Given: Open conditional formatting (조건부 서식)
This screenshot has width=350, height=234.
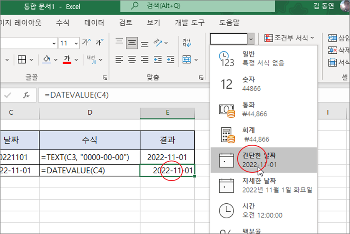Looking at the screenshot, I should (x=289, y=38).
